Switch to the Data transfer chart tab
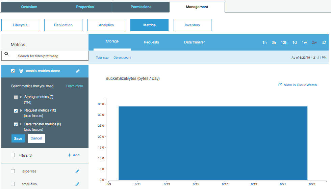Screen dimensions: 331x189 point(194,42)
